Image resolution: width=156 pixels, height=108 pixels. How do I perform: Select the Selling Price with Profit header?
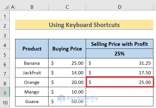(x=120, y=44)
